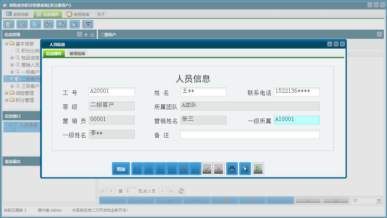
Task: Open the 关于 menu item
Action: 100,14
